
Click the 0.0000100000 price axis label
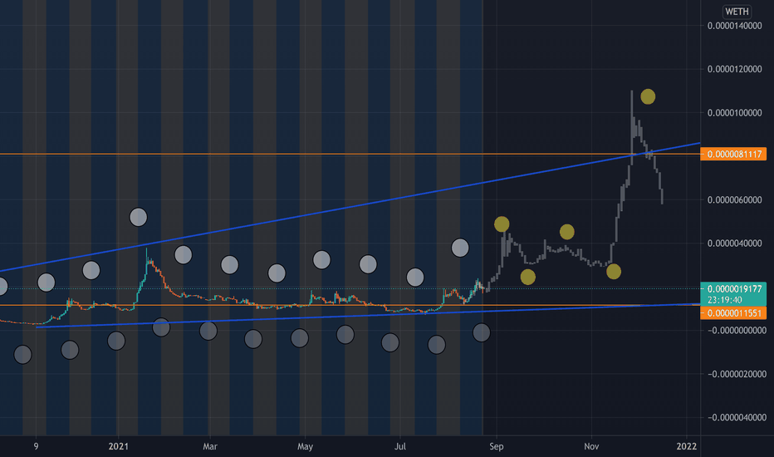coord(734,113)
